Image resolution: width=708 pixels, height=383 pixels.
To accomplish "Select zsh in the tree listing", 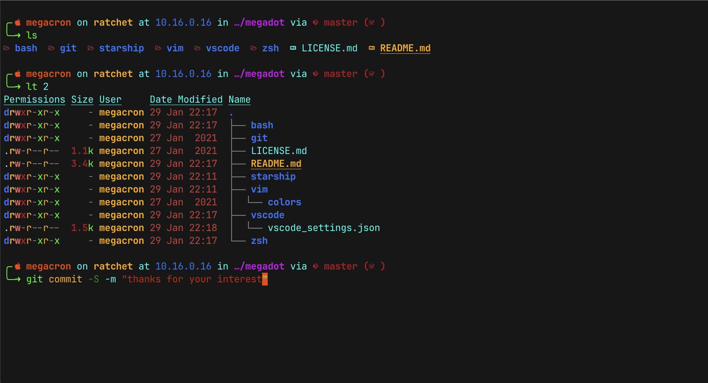I will click(x=259, y=241).
